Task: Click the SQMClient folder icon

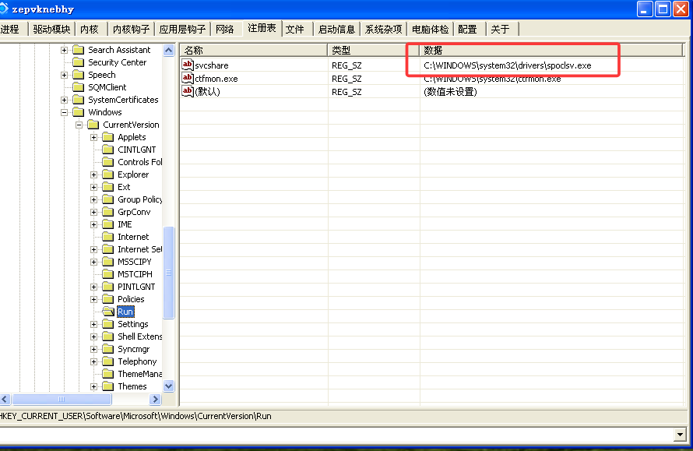Action: [x=78, y=87]
